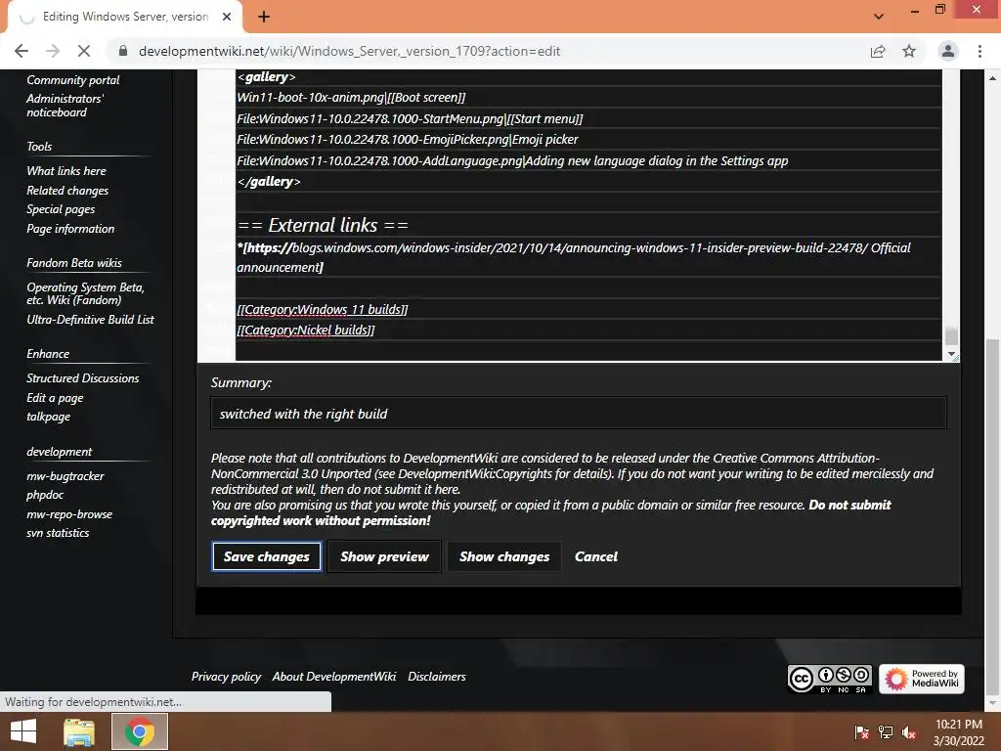The image size is (1001, 751).
Task: Click the edit box scroll-down arrow
Action: [951, 353]
